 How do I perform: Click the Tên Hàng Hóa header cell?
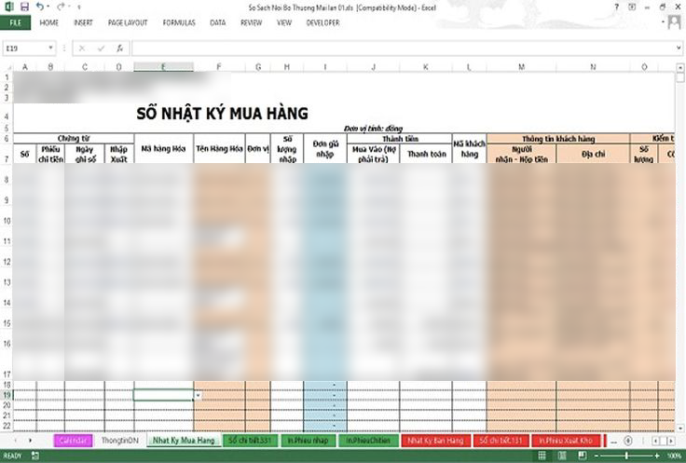pyautogui.click(x=219, y=149)
